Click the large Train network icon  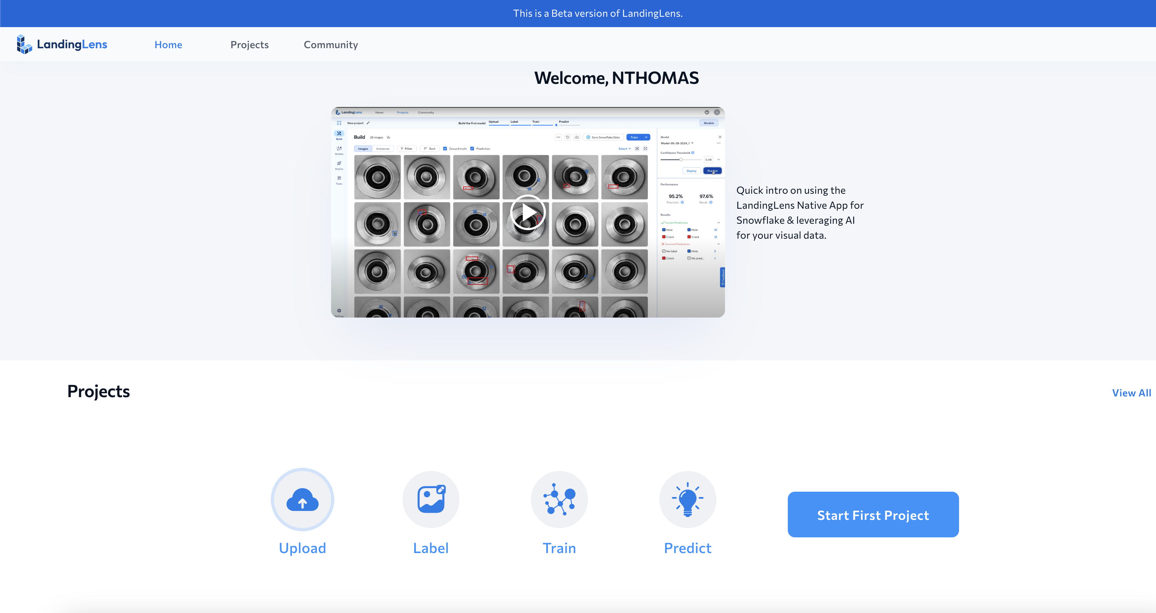pyautogui.click(x=559, y=500)
